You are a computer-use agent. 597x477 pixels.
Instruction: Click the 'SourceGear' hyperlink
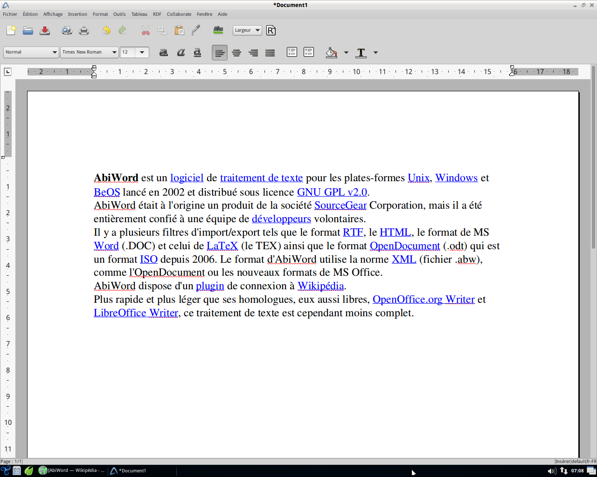(340, 205)
